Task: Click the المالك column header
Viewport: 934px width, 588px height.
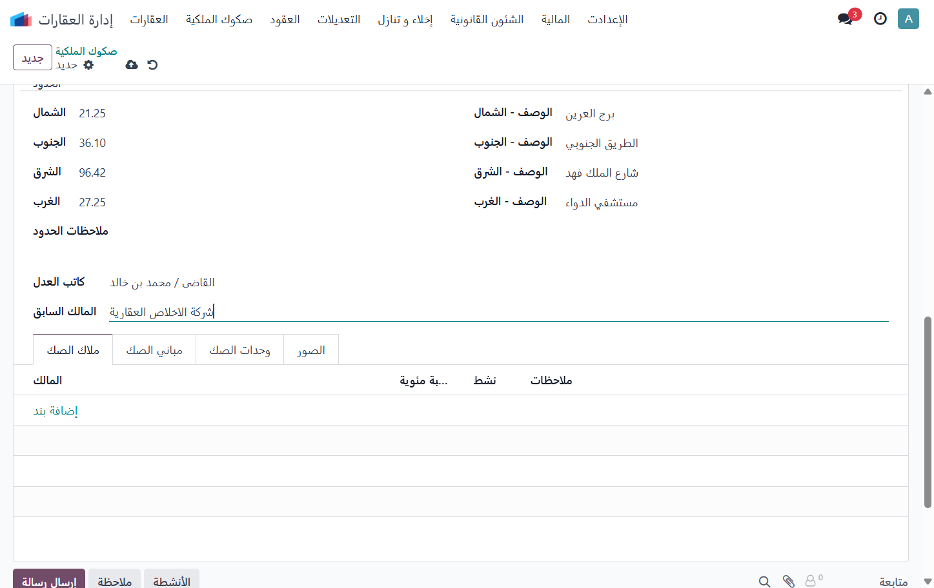Action: click(48, 380)
